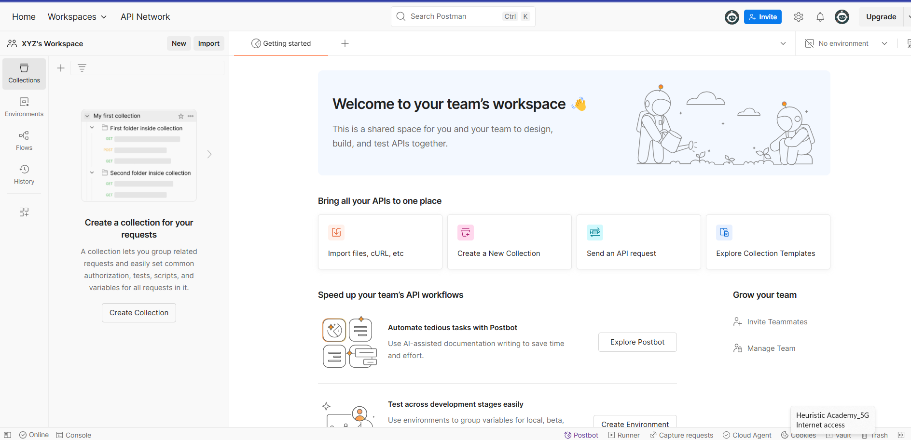Click the Explore Collection Templates card icon
The image size is (911, 440).
(724, 232)
